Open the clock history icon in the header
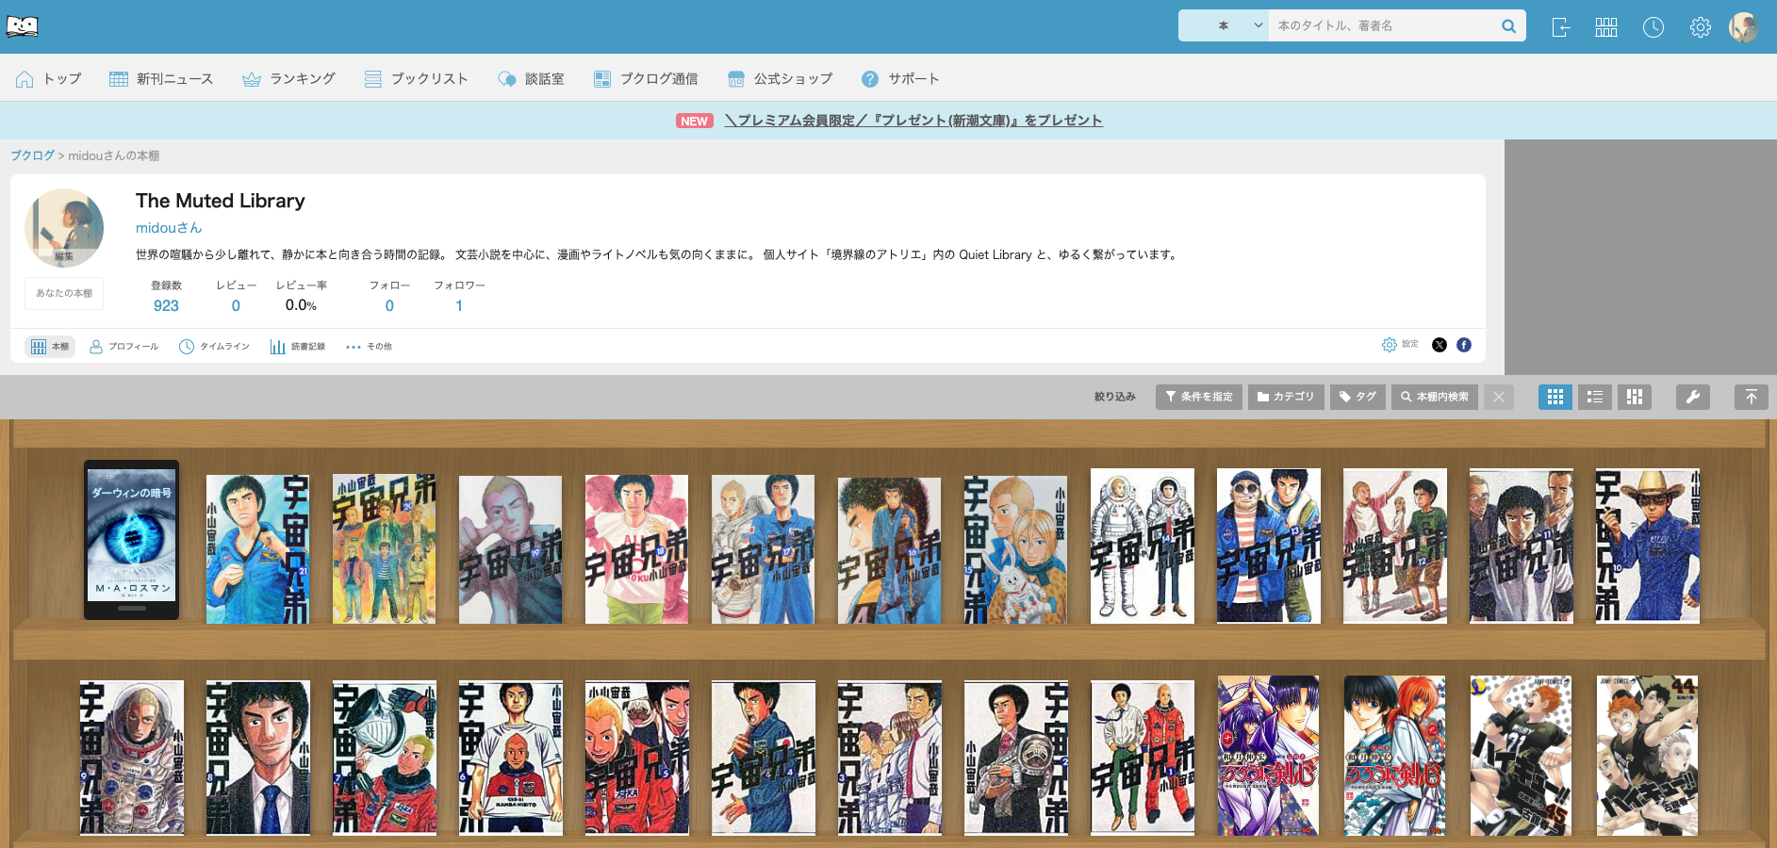Screen dimensions: 1777x848 click(1654, 27)
